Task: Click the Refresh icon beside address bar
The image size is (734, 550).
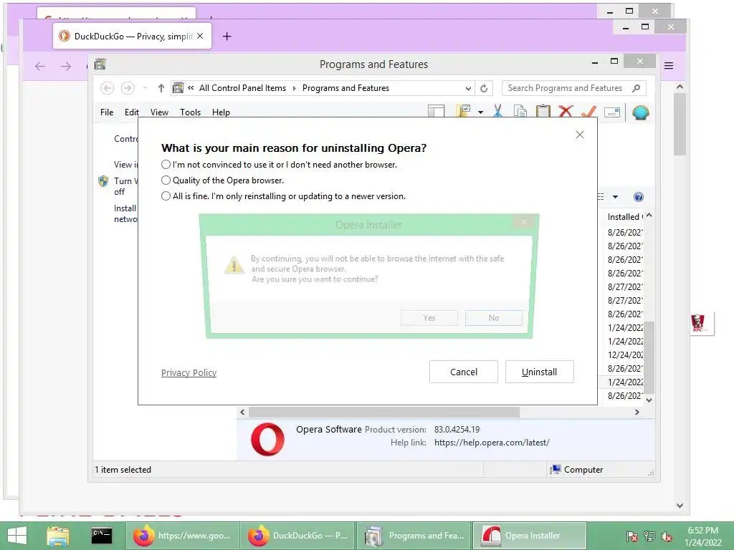Action: point(484,88)
